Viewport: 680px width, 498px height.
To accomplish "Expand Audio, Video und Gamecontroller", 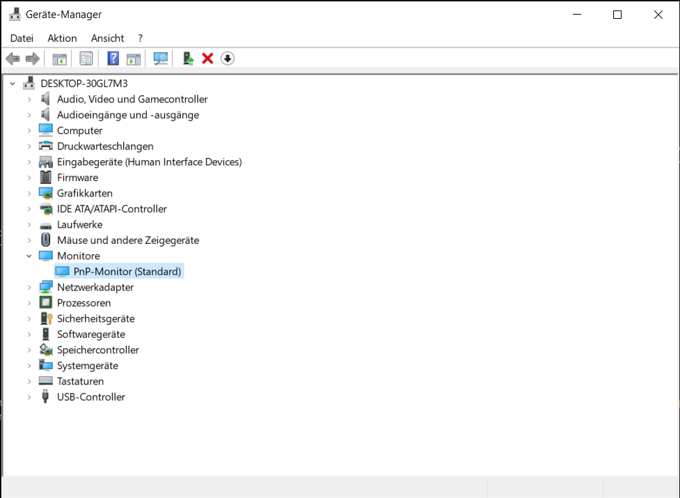I will 29,100.
